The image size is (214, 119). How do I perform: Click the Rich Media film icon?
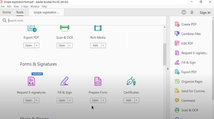coord(98,28)
